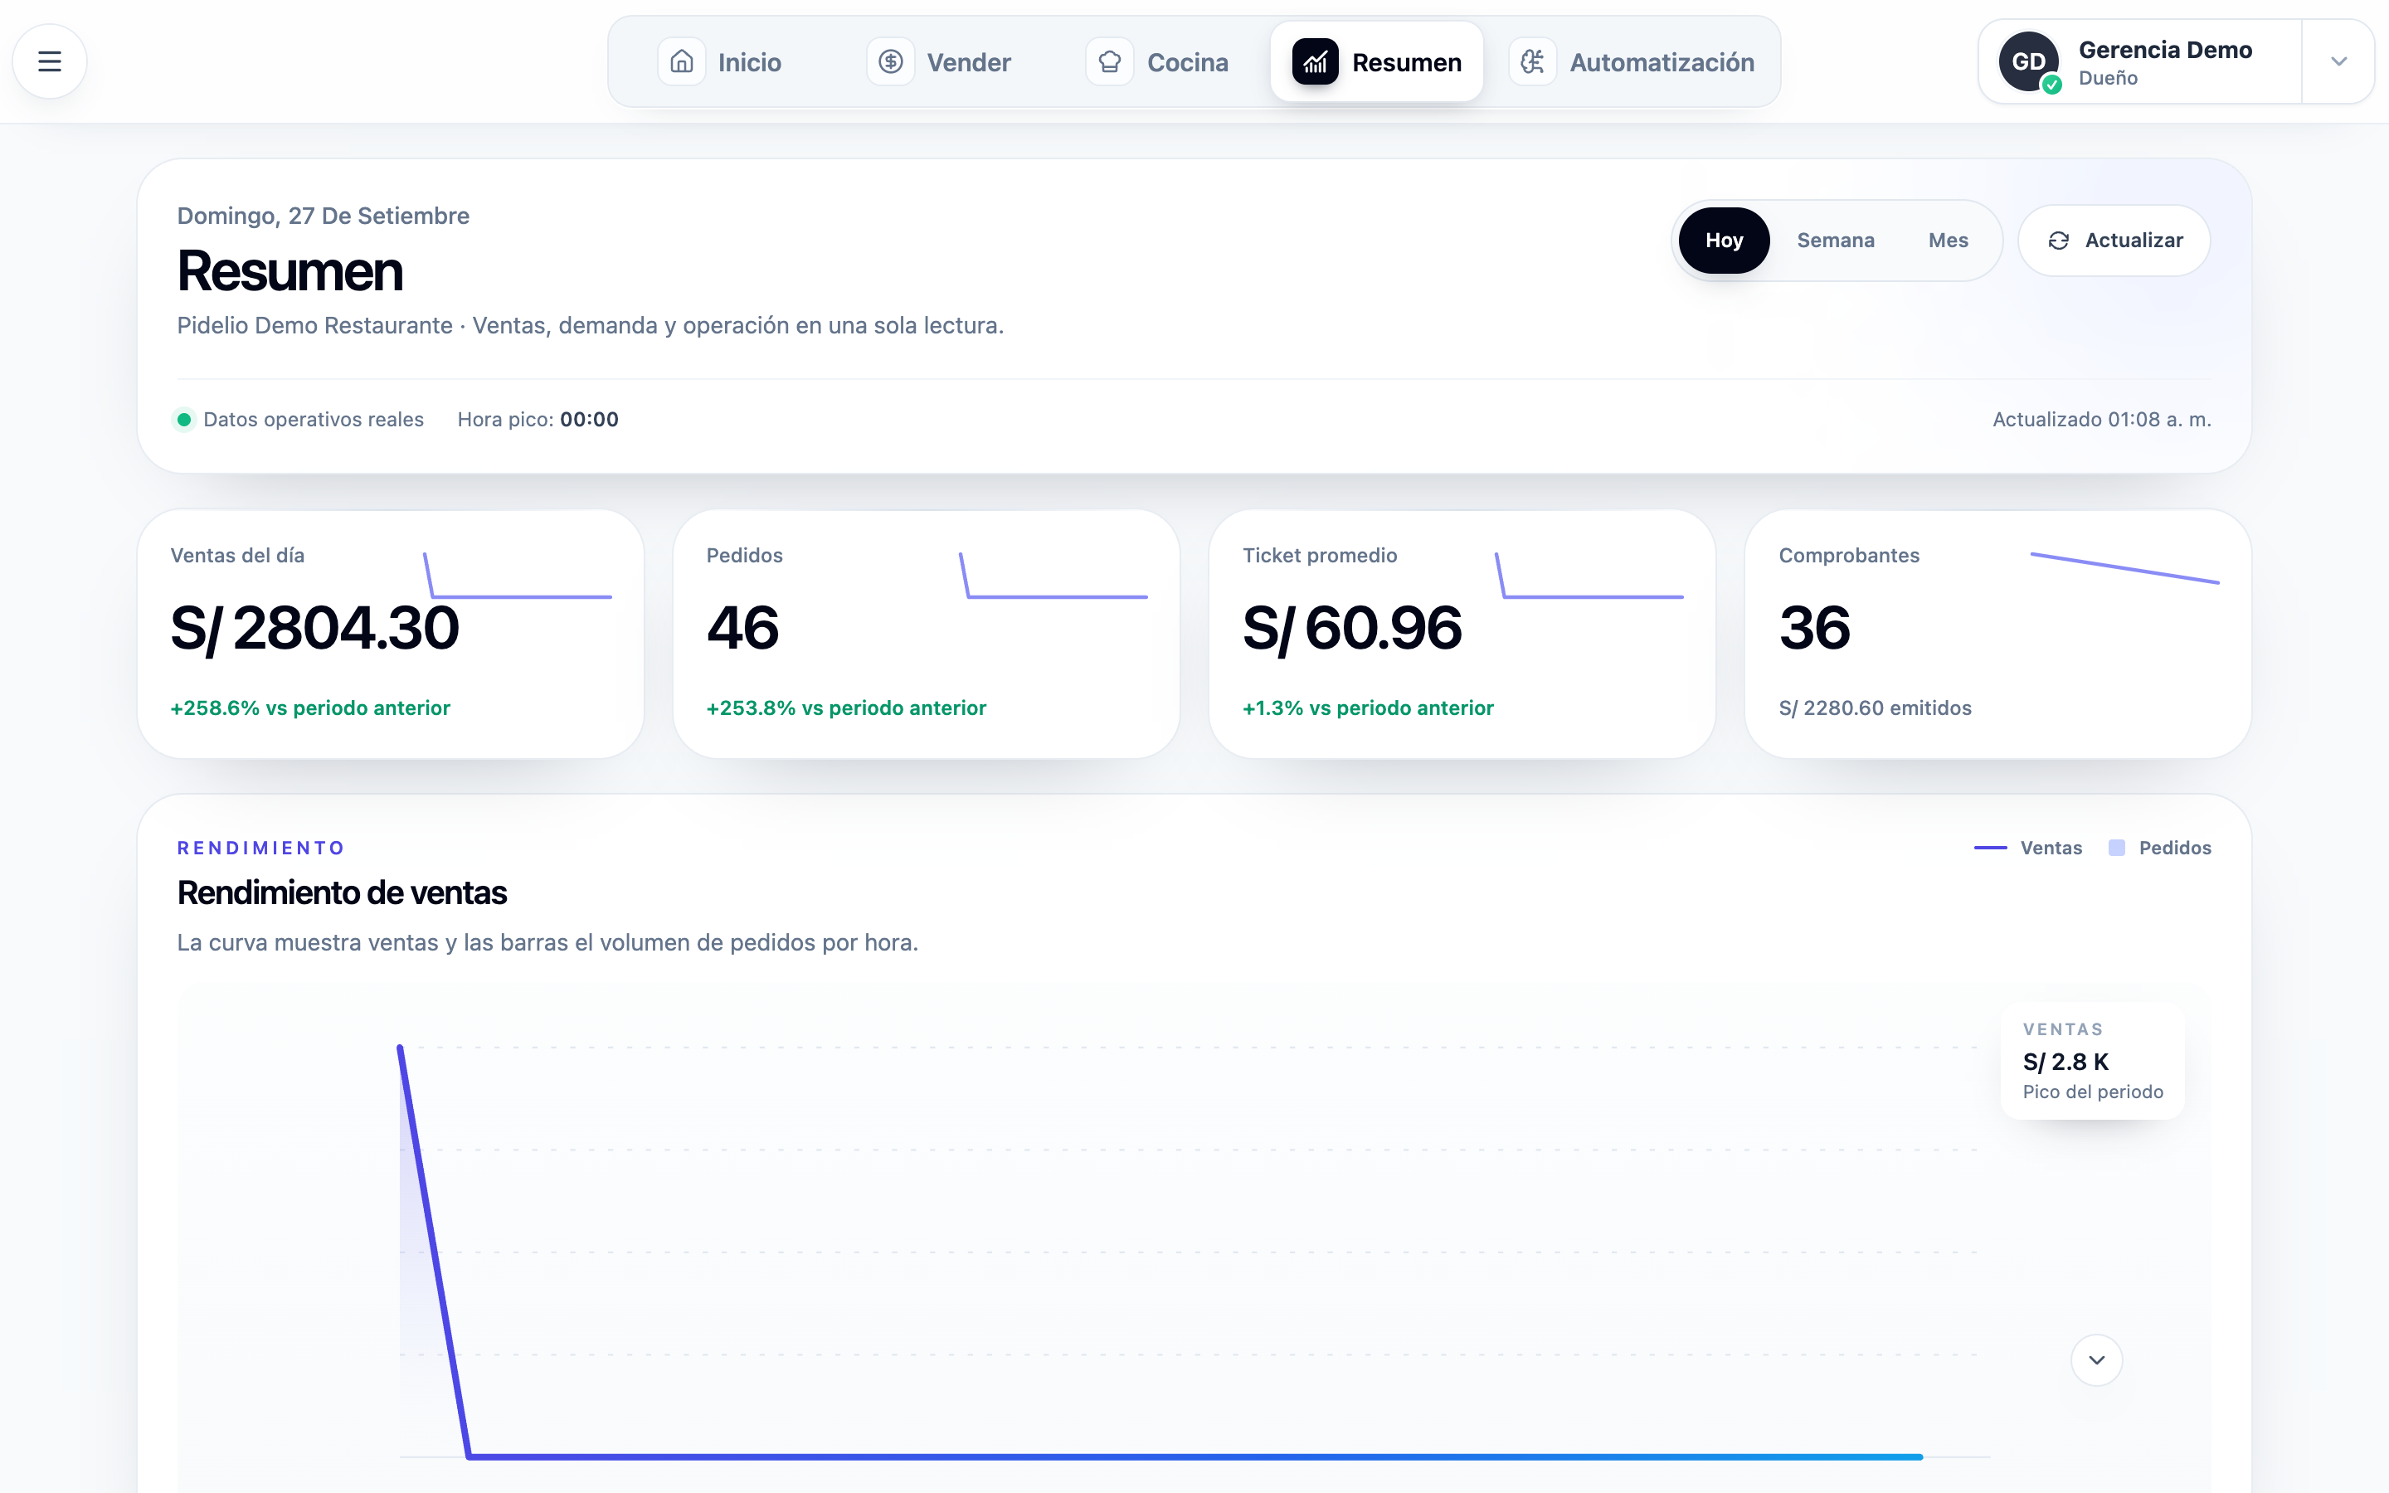Click the Hora pico 00:00 text
This screenshot has width=2389, height=1493.
(538, 420)
